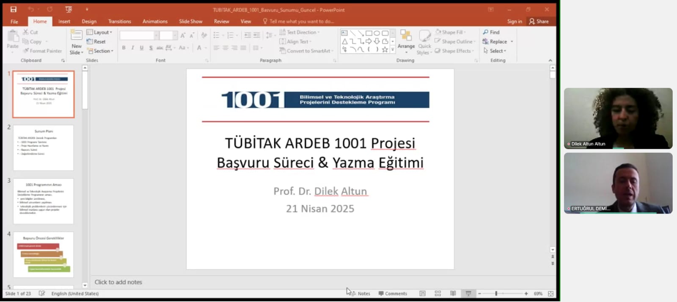Collapse the ribbon with the chevron
The image size is (677, 302).
550,60
